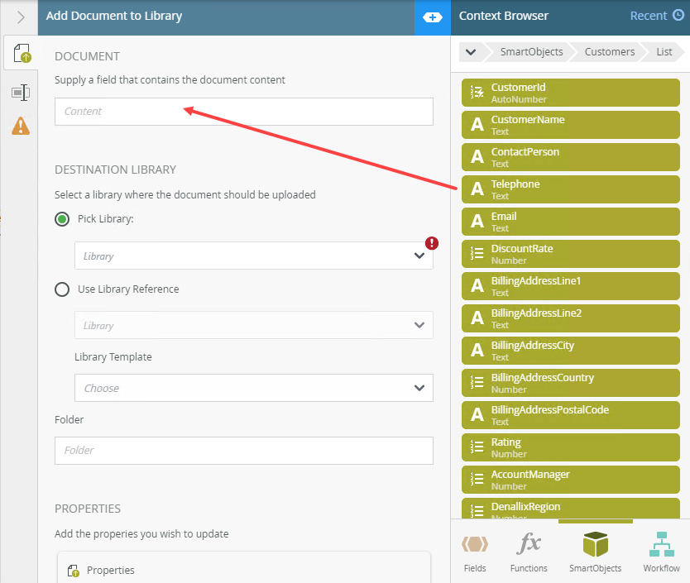
Task: Expand the Library Template Choose dropdown
Action: pos(253,388)
